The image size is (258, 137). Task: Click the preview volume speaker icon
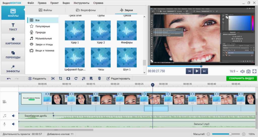pos(242,71)
